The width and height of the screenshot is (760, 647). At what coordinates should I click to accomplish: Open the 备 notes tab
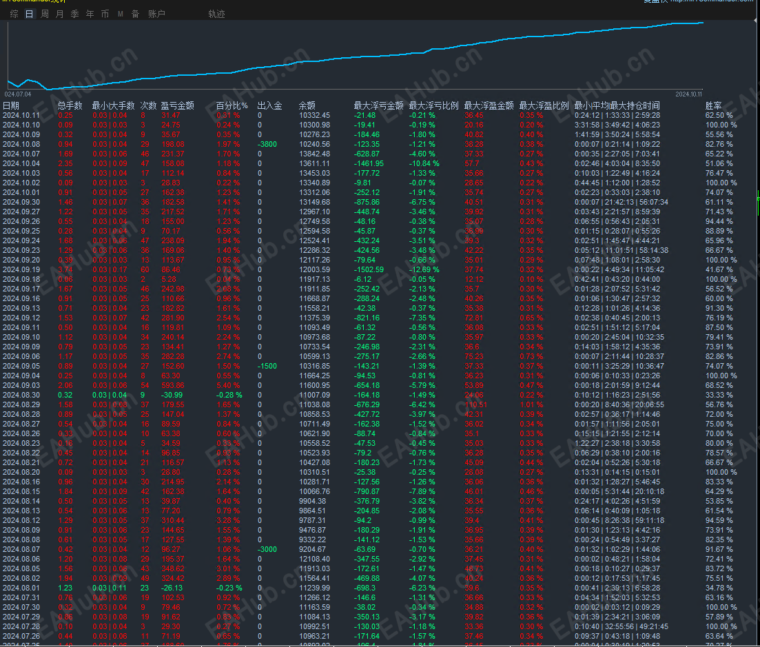(x=135, y=14)
